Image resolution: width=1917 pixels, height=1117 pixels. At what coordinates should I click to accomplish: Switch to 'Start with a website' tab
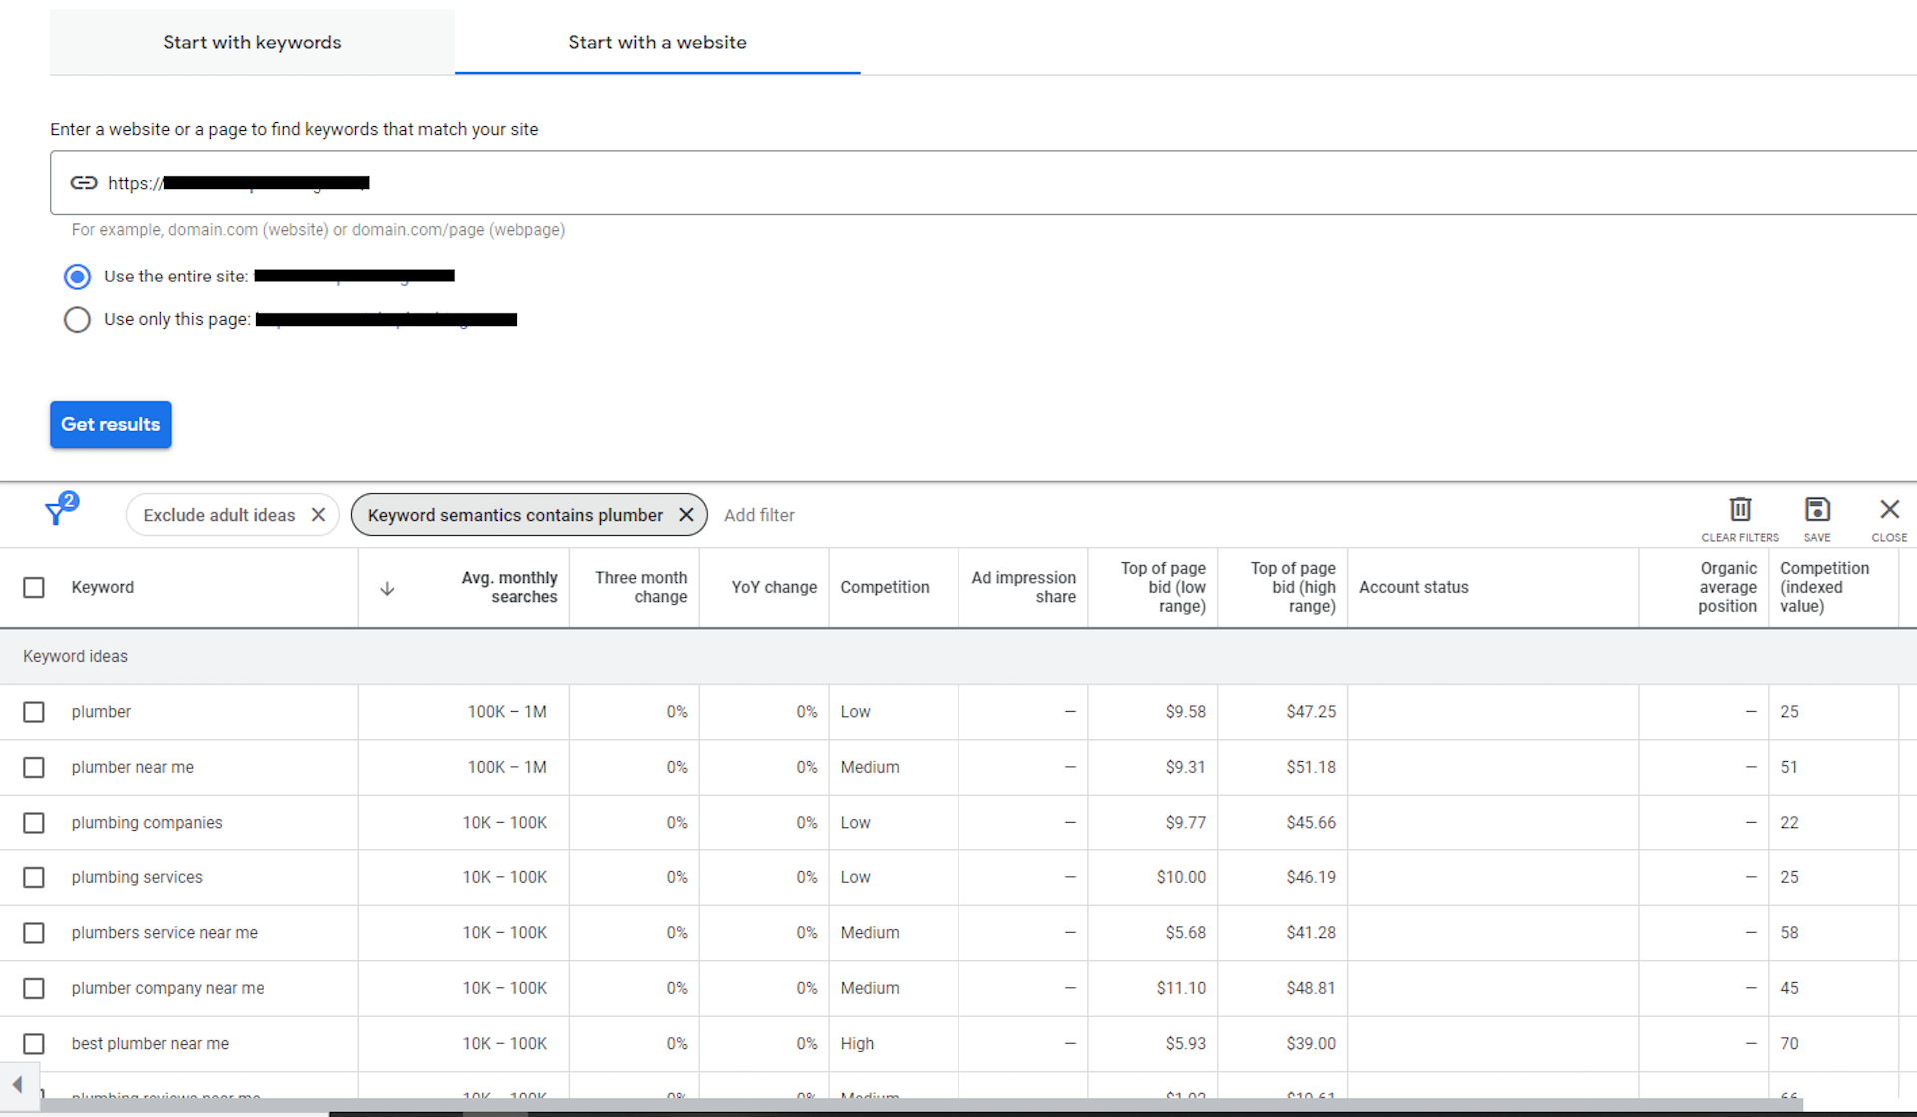(x=657, y=41)
